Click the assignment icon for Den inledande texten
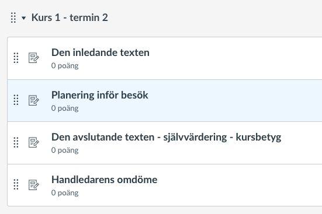This screenshot has height=214, width=322. pyautogui.click(x=33, y=58)
